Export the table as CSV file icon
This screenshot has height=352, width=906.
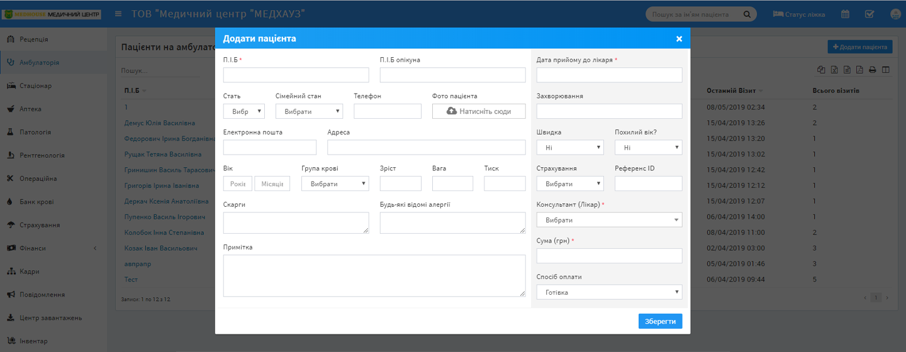(x=847, y=70)
